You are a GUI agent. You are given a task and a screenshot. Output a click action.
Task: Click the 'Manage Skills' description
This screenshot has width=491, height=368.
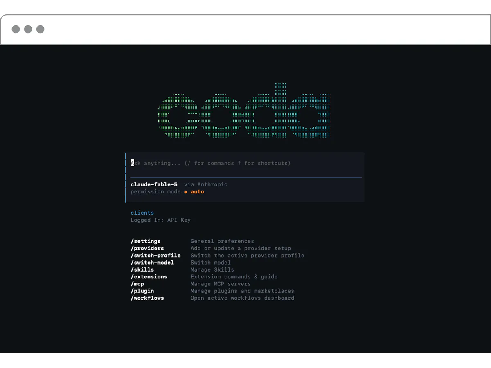coord(212,269)
